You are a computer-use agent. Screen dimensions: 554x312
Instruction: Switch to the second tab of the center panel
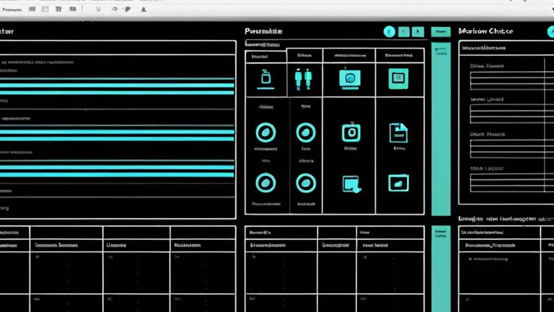tap(304, 56)
